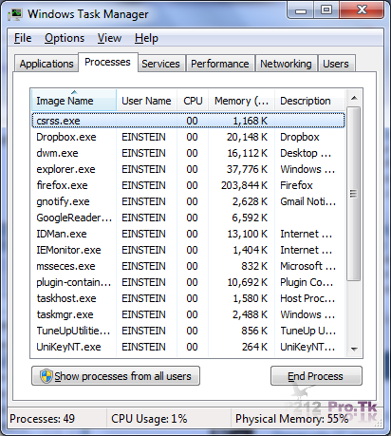Open the Performance tab

click(x=220, y=64)
